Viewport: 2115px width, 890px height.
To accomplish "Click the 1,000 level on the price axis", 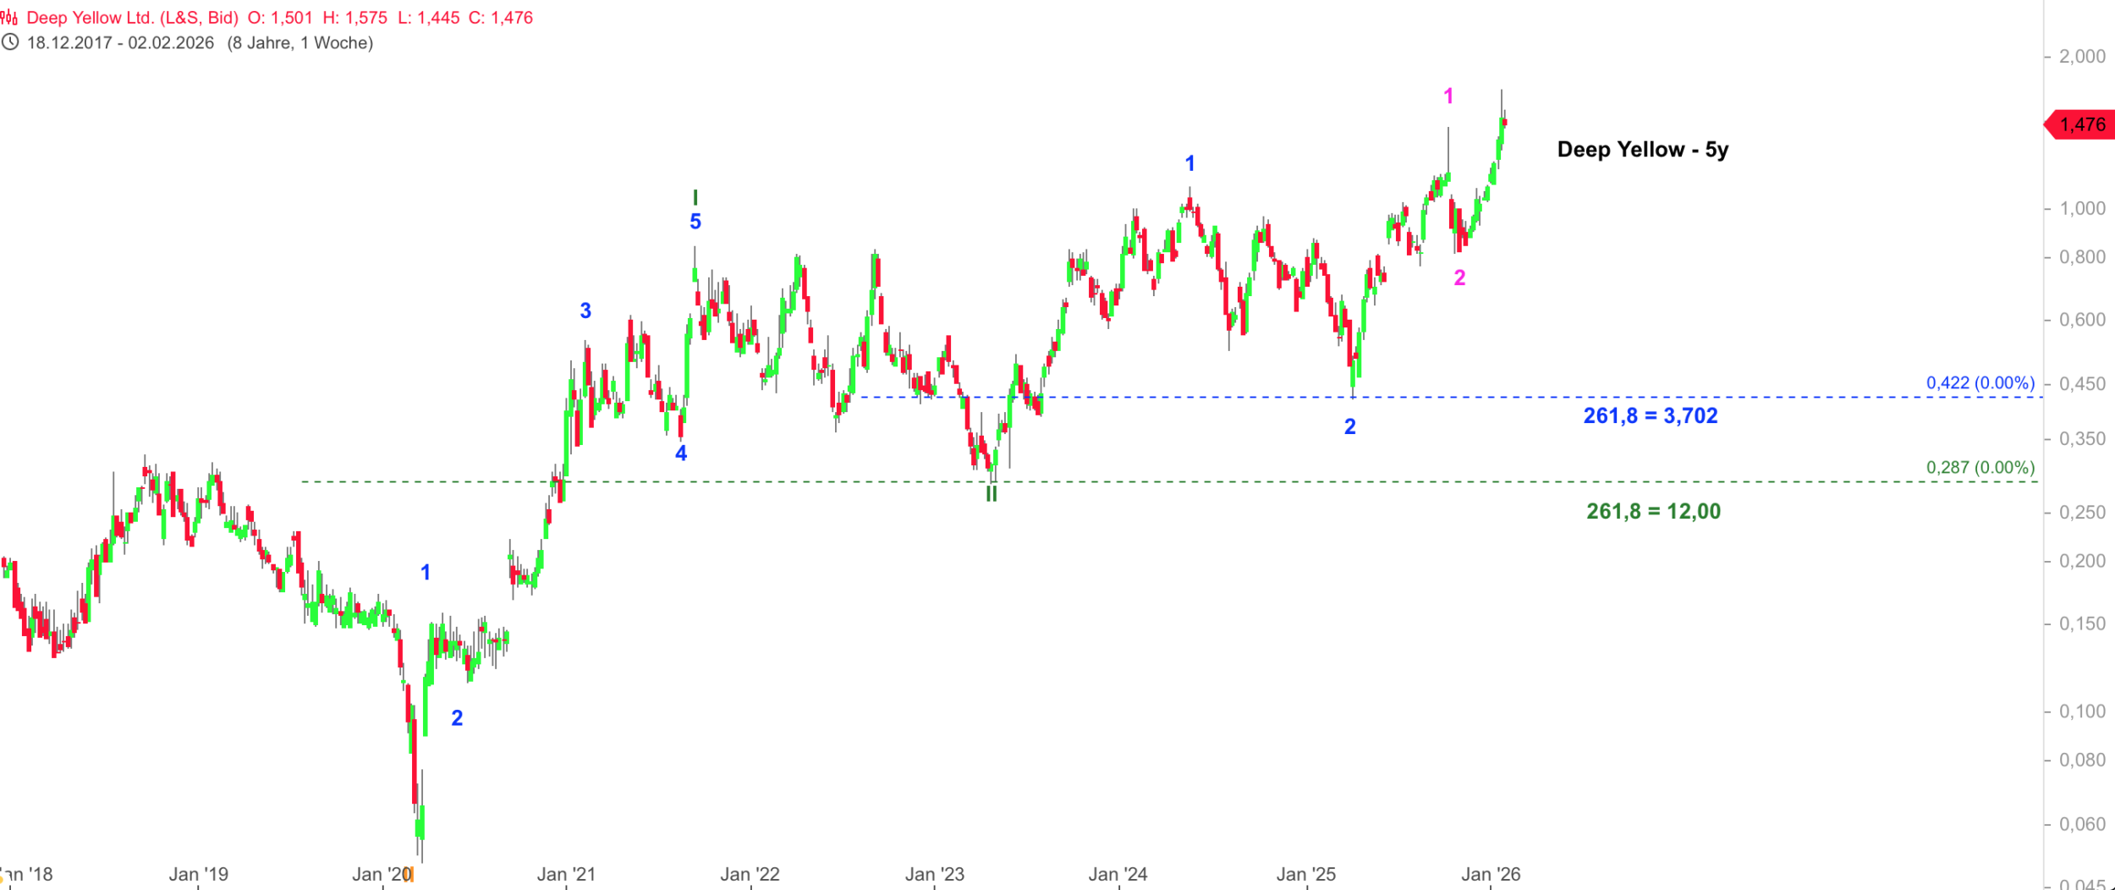I will point(2081,209).
